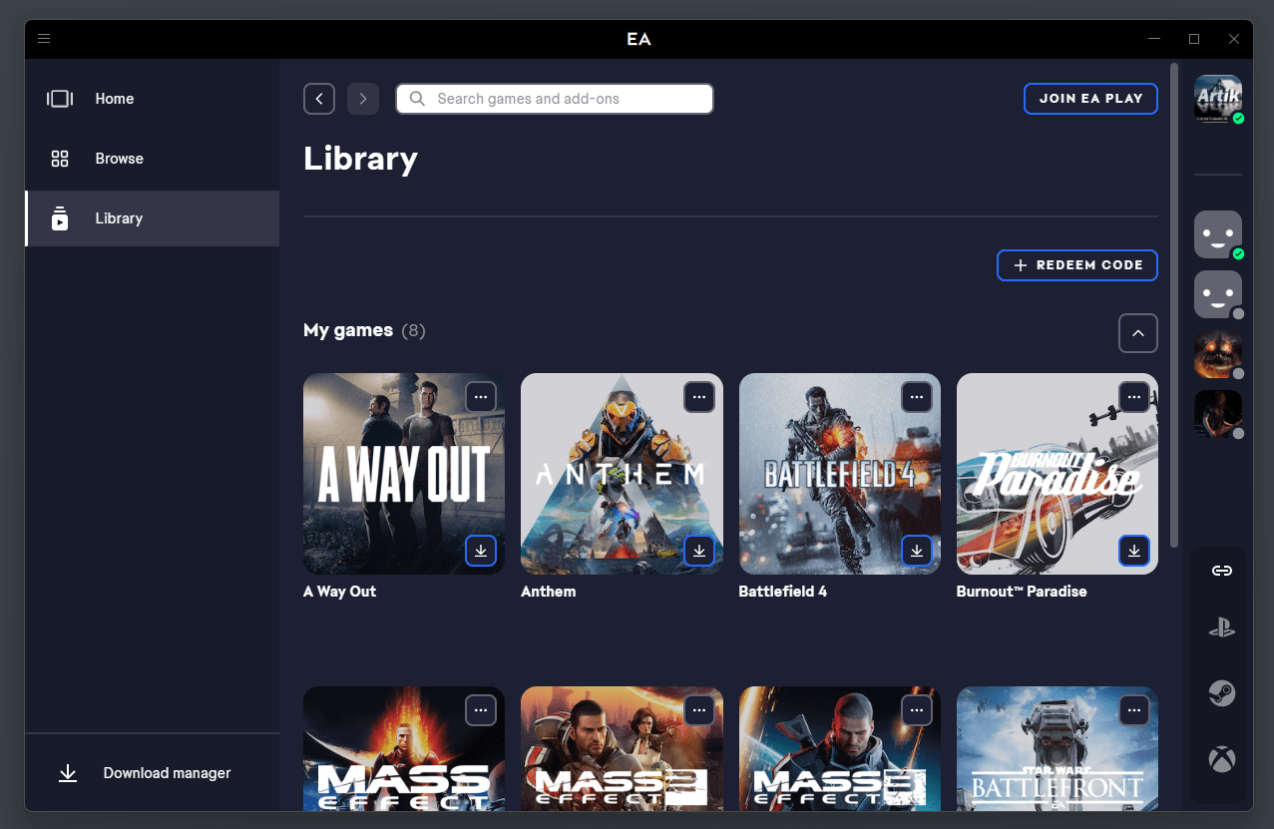
Task: Click the PlayStation account icon
Action: click(x=1222, y=628)
